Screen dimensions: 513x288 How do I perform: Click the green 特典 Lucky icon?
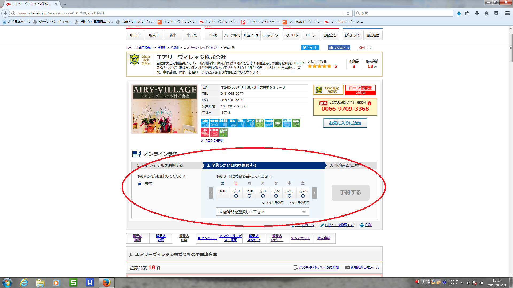click(296, 123)
